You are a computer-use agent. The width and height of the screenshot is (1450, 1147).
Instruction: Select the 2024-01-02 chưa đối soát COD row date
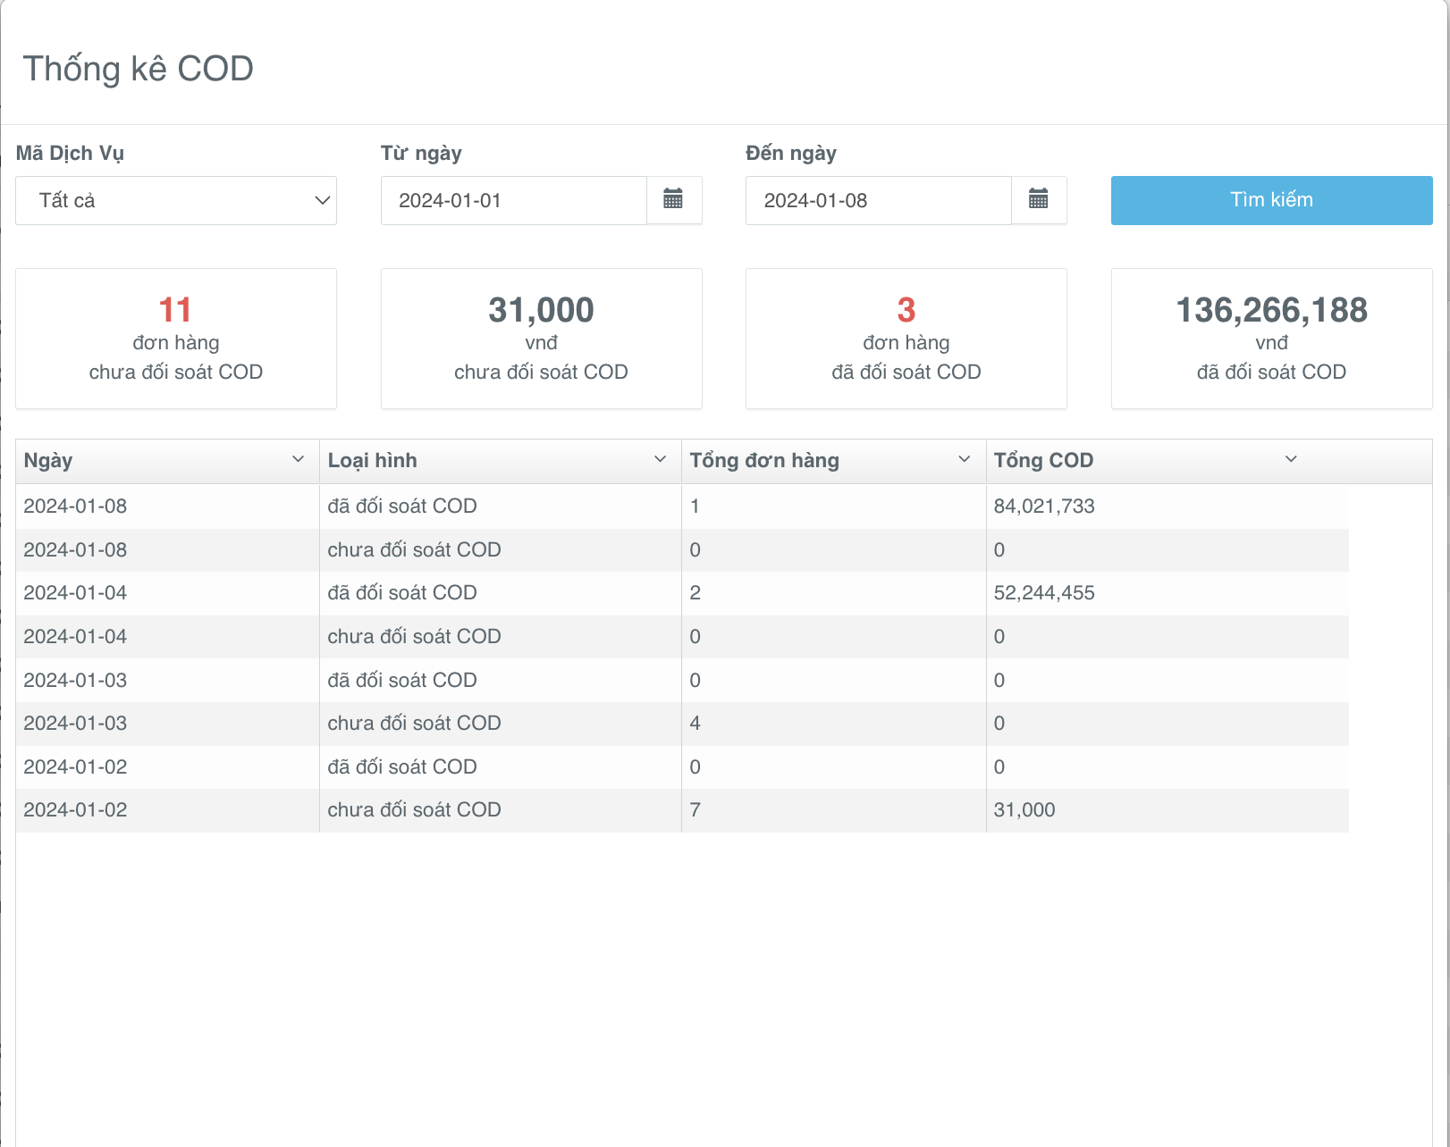tap(75, 809)
